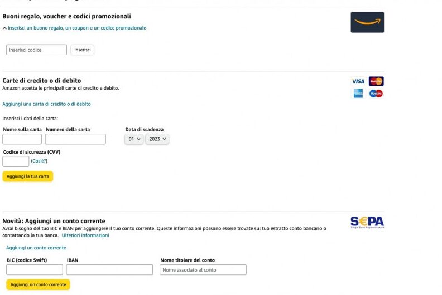Viewport: 442px width, 295px height.
Task: Click the Maestro card logo
Action: (x=376, y=94)
